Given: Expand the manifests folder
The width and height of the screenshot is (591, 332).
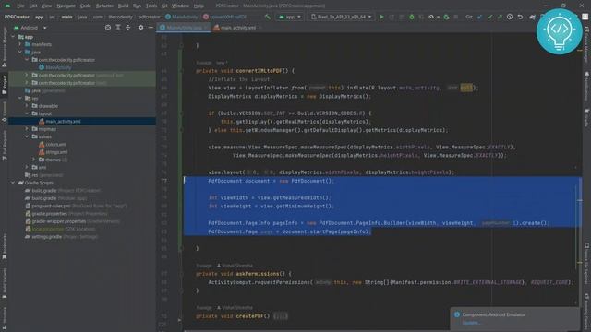Looking at the screenshot, I should (20, 44).
